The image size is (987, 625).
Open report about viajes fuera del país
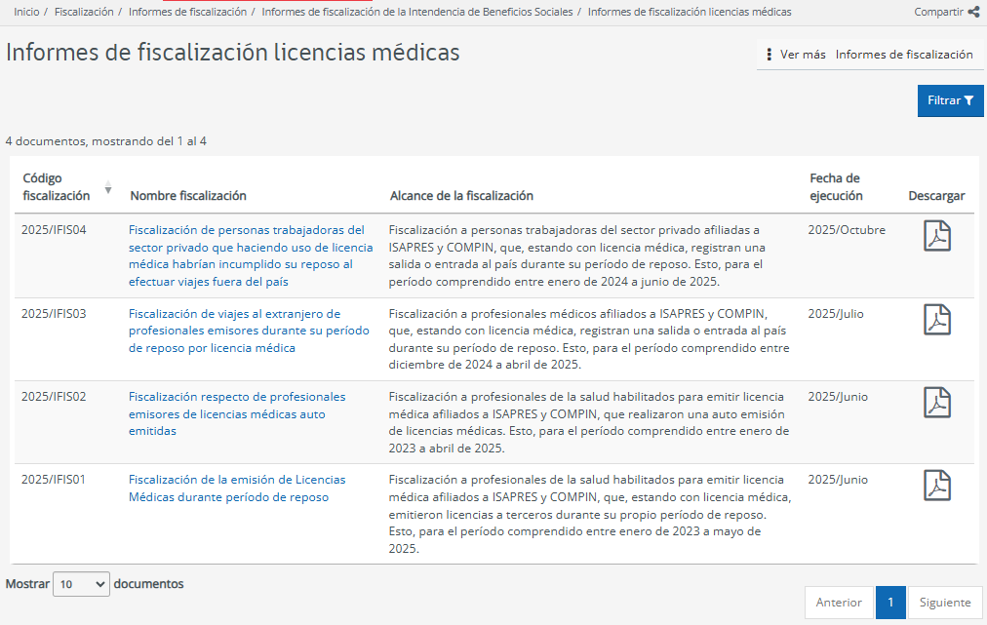coord(246,255)
